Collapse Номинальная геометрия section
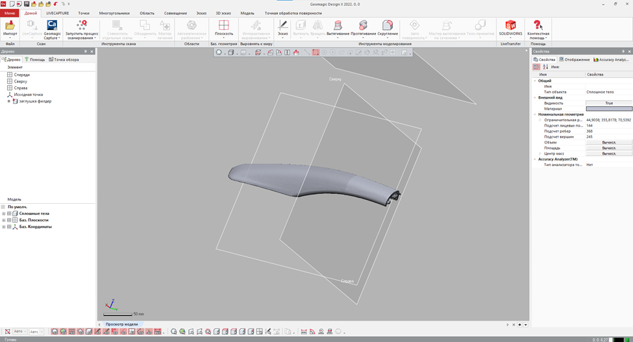Viewport: 633px width, 342px height. click(535, 114)
